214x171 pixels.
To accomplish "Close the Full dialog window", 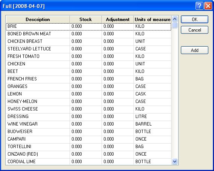I will click(x=208, y=6).
